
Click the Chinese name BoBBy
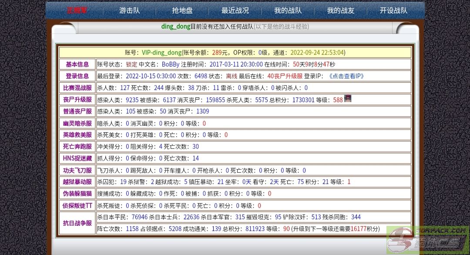171,64
